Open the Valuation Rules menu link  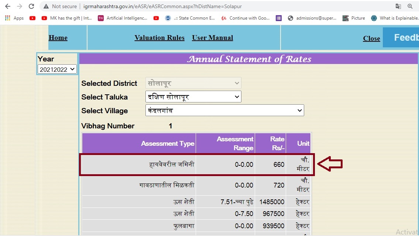159,38
